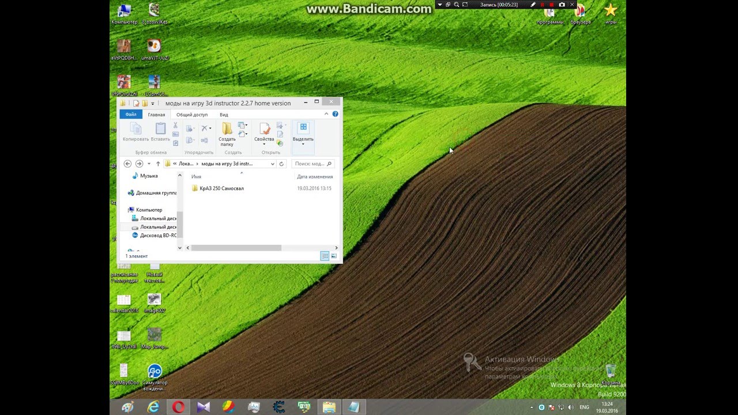738x415 pixels.
Task: Open the Свойства dropdown arrow
Action: pos(264,144)
